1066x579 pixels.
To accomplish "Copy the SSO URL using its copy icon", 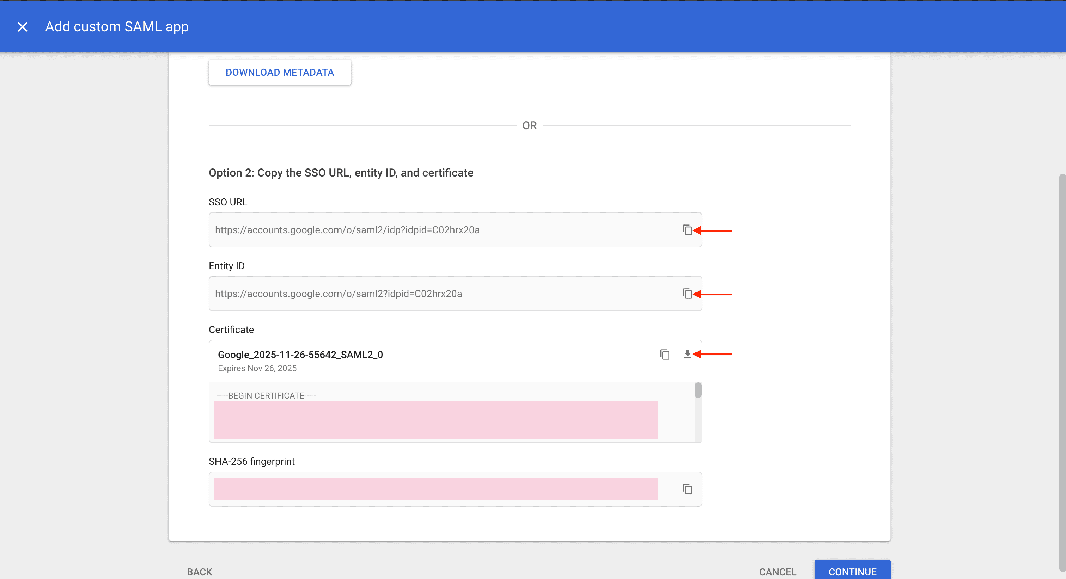I will click(687, 229).
